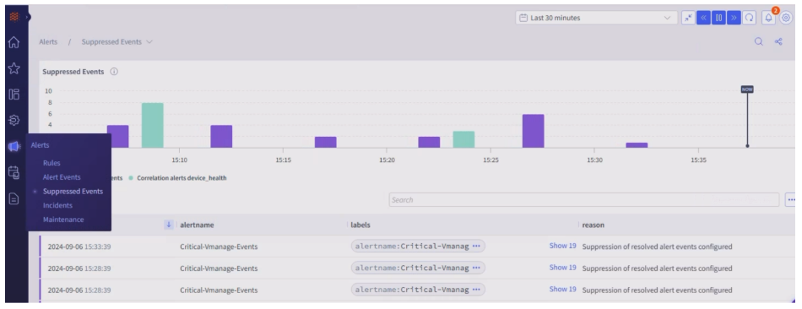Select Alert Events in Alerts menu

tap(62, 177)
